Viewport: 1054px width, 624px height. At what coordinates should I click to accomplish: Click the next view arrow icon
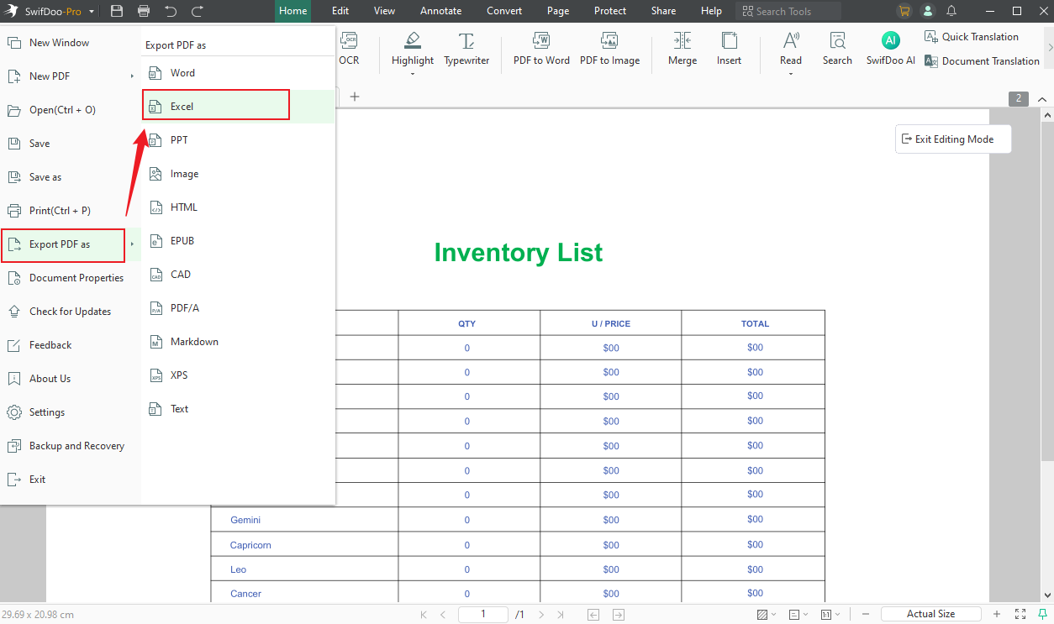coord(619,615)
